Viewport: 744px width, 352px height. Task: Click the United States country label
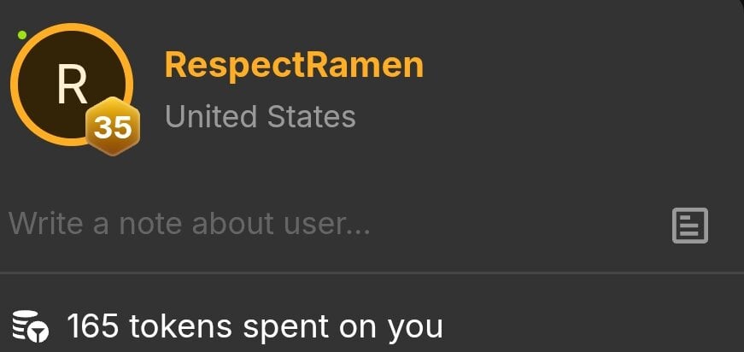tap(260, 116)
